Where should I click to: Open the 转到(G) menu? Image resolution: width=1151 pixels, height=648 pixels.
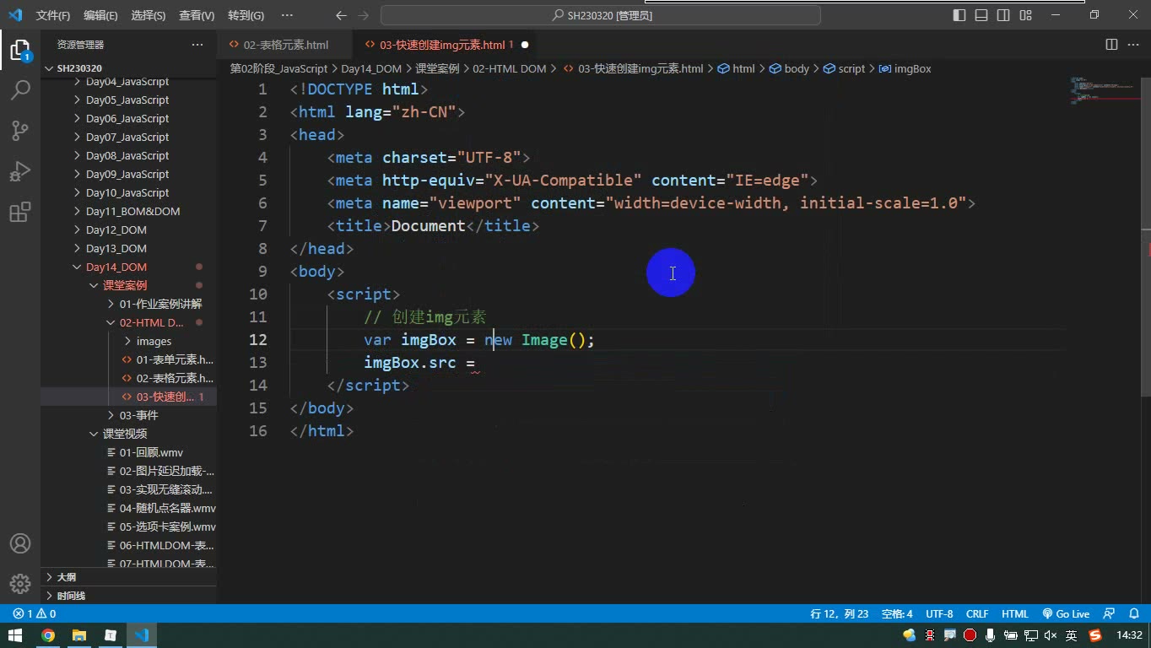coord(246,15)
